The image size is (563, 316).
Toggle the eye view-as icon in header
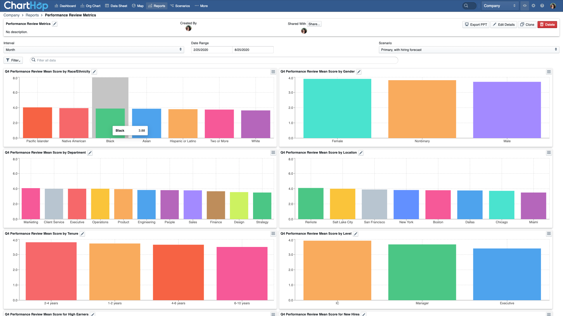[525, 6]
